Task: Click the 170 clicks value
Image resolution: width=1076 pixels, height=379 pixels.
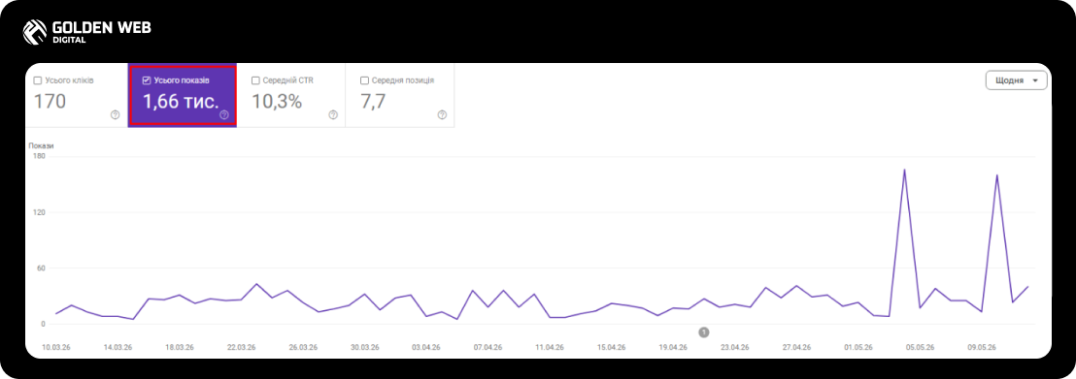Action: click(x=50, y=102)
